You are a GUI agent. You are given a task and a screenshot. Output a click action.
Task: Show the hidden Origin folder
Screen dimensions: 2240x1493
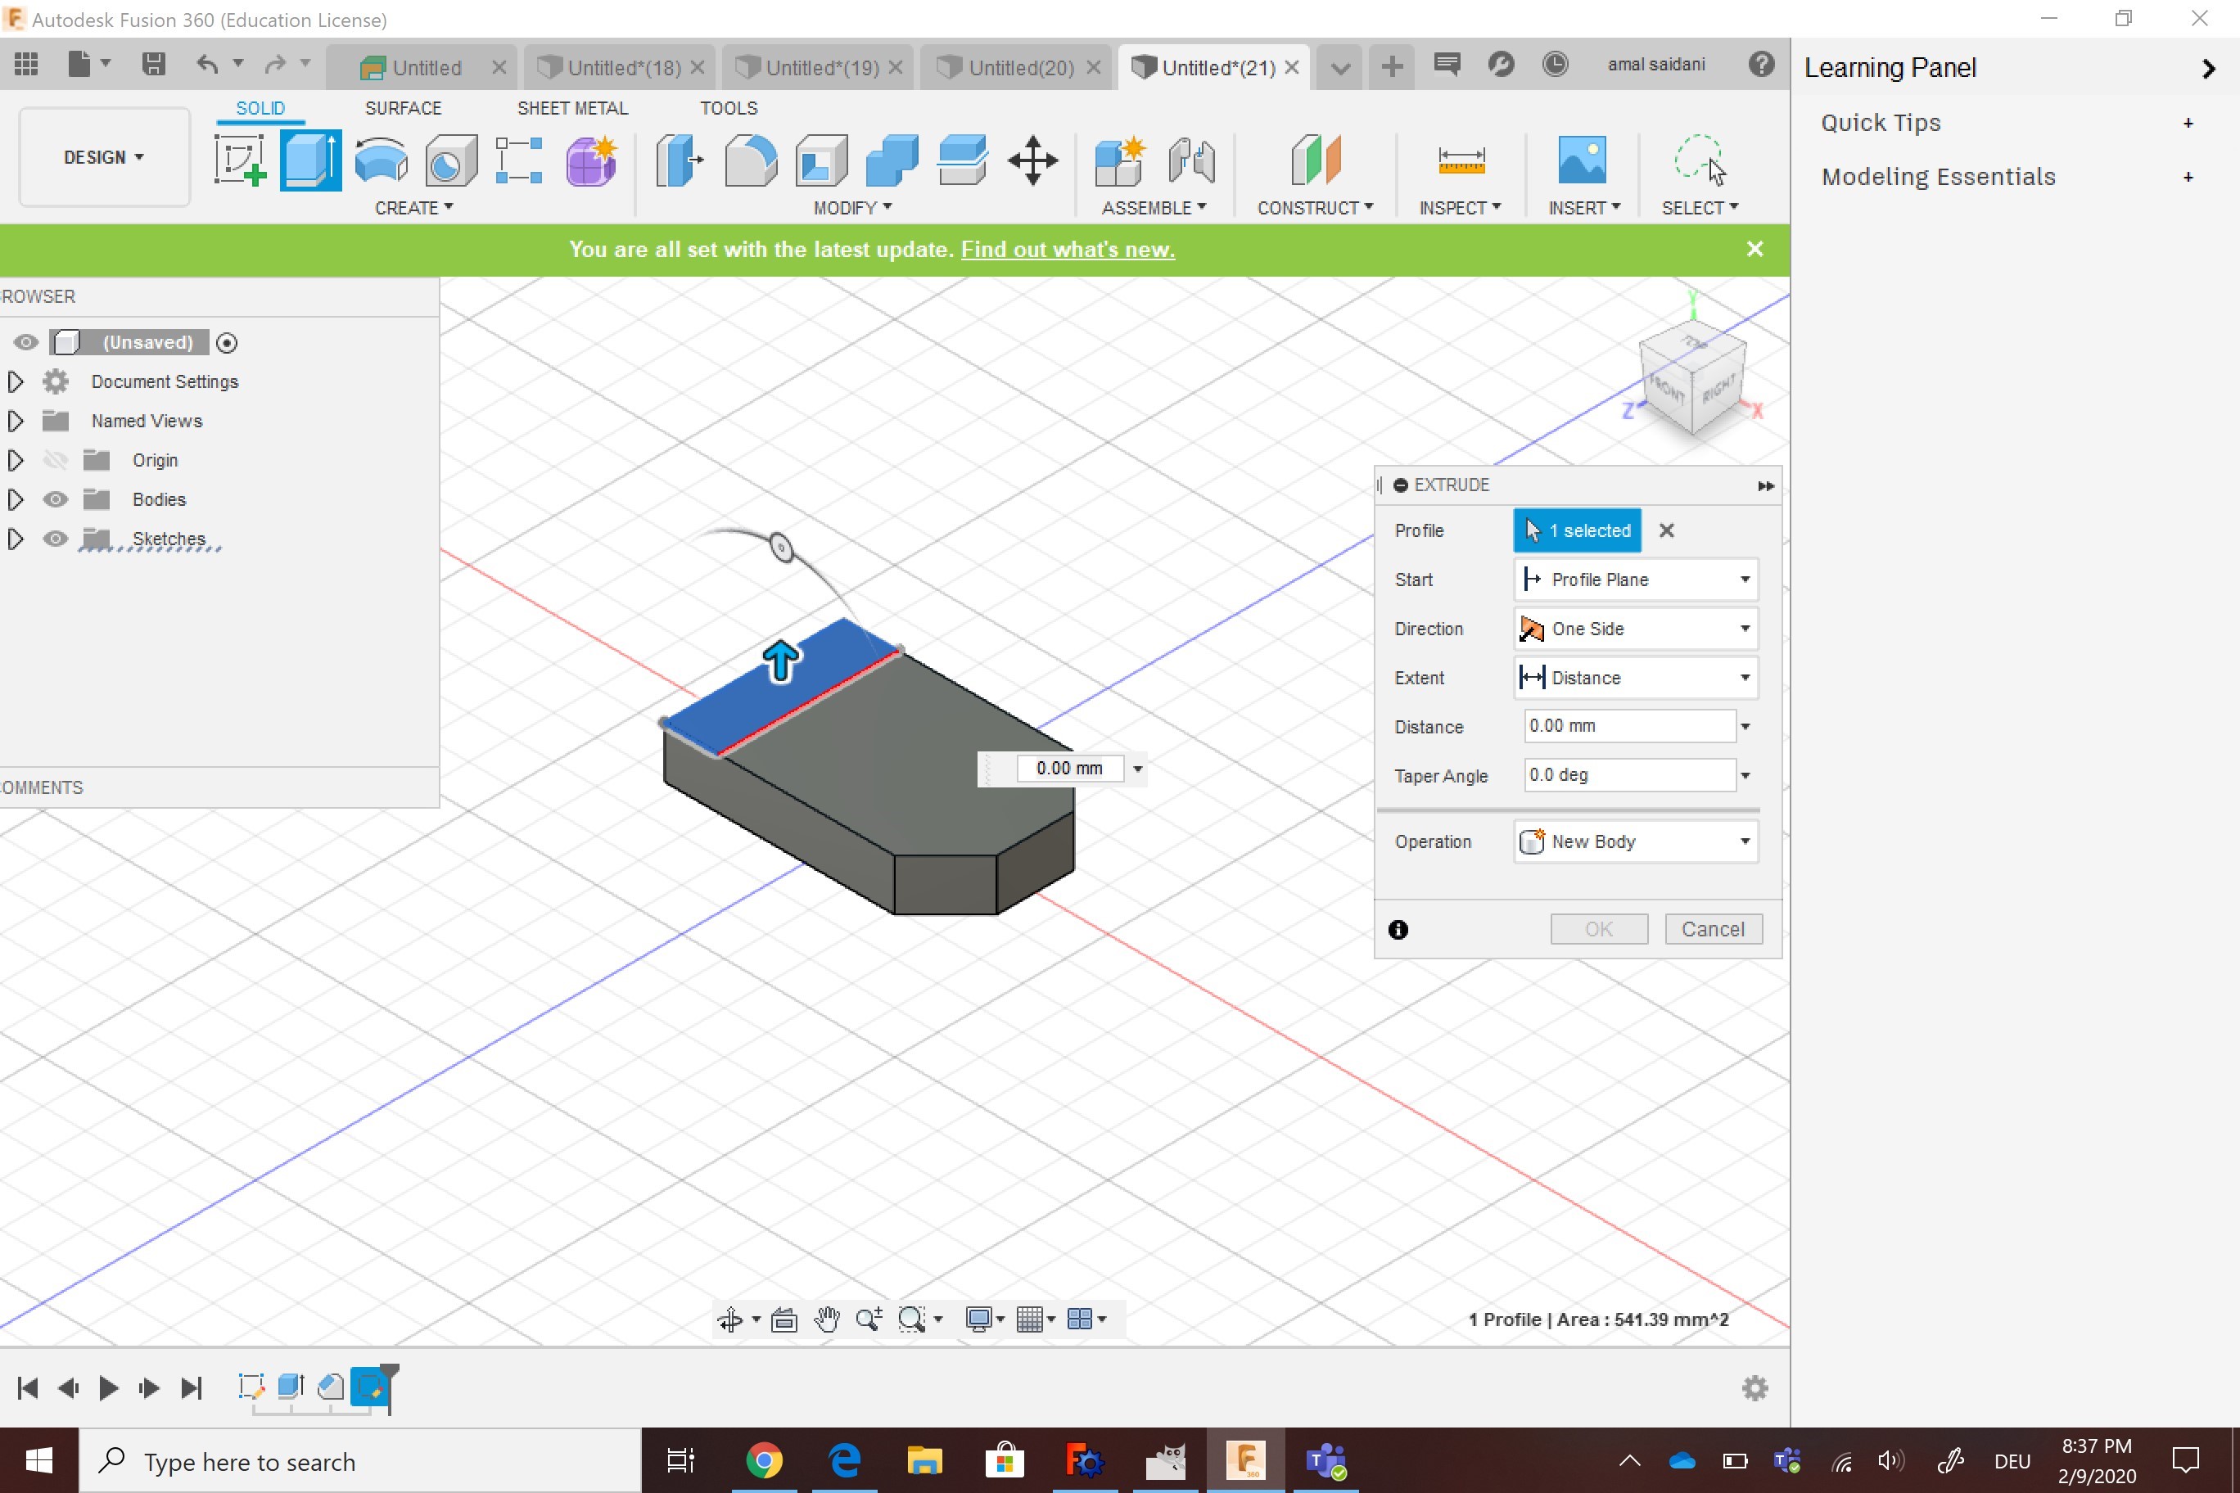55,460
